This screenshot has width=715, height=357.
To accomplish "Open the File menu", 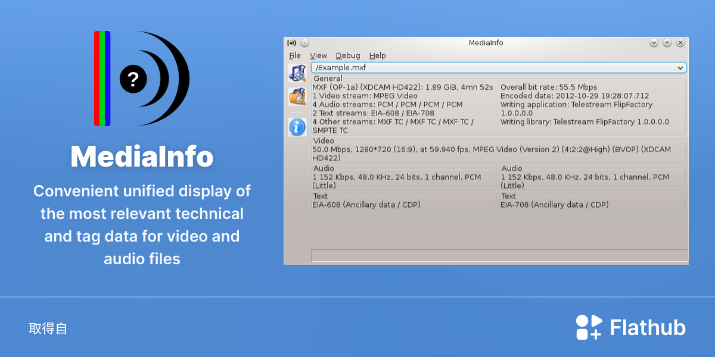I will [x=295, y=55].
